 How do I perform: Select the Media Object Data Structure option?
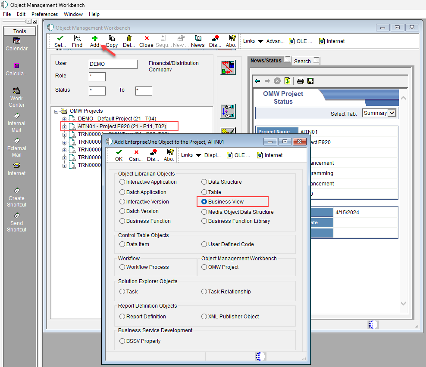(x=204, y=212)
